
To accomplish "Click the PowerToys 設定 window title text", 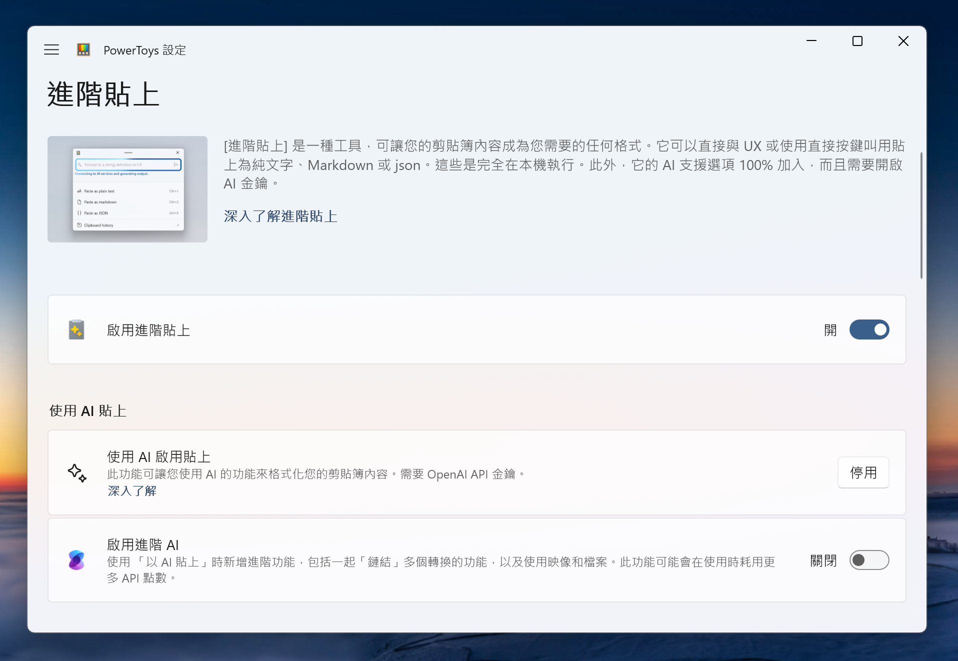I will (144, 50).
